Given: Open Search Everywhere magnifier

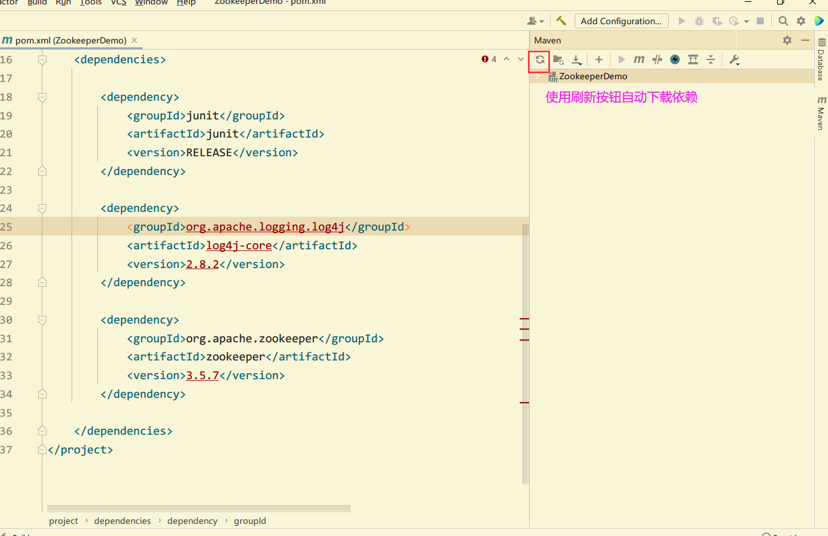Looking at the screenshot, I should 783,21.
